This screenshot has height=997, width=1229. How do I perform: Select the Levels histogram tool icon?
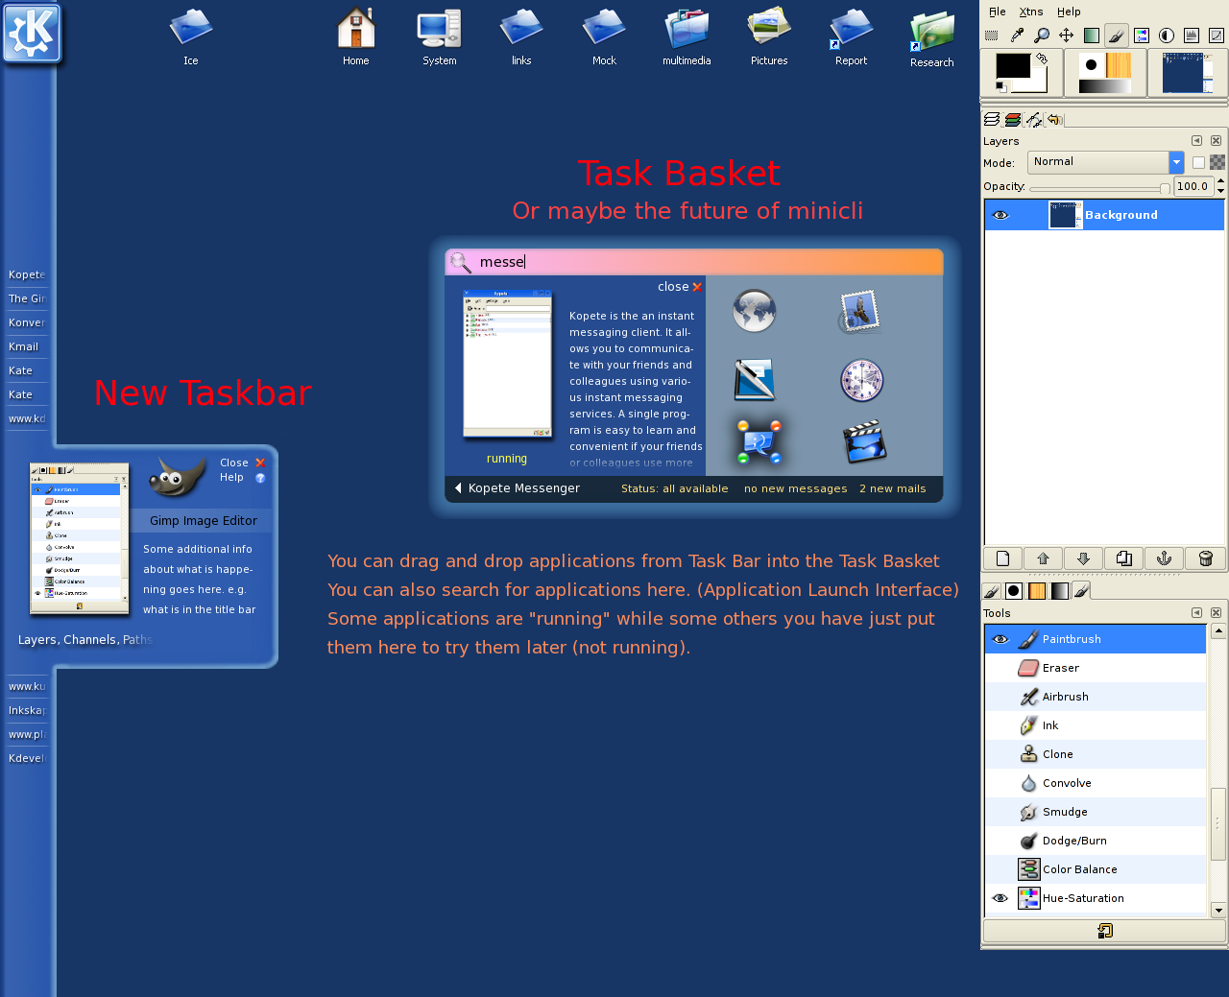1192,36
